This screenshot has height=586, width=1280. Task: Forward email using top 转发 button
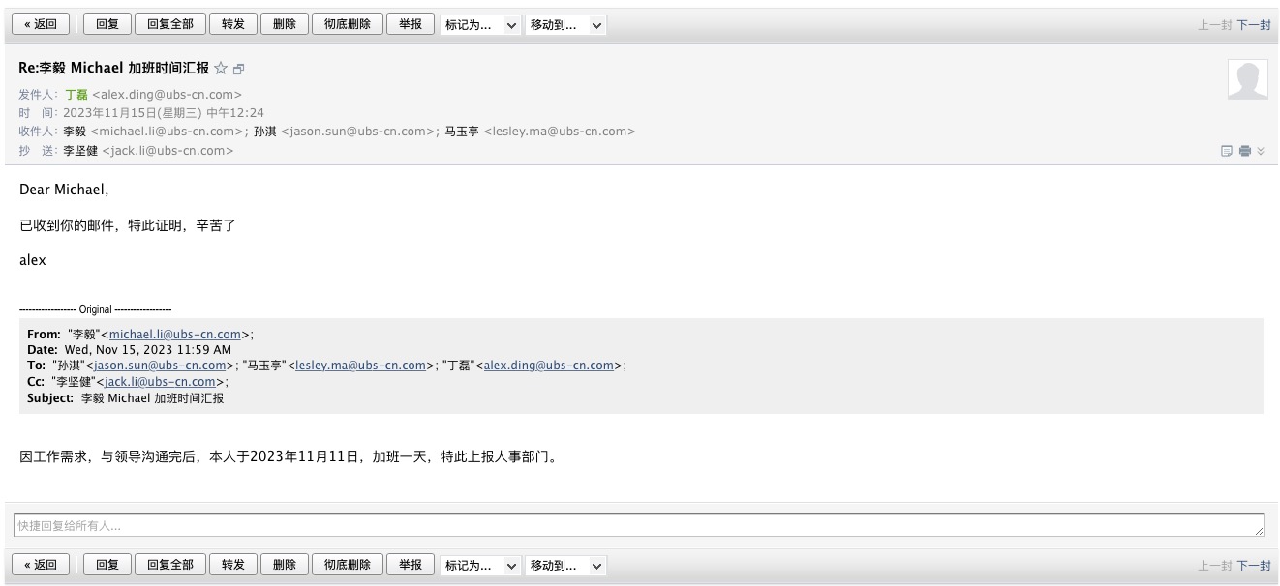[x=232, y=25]
